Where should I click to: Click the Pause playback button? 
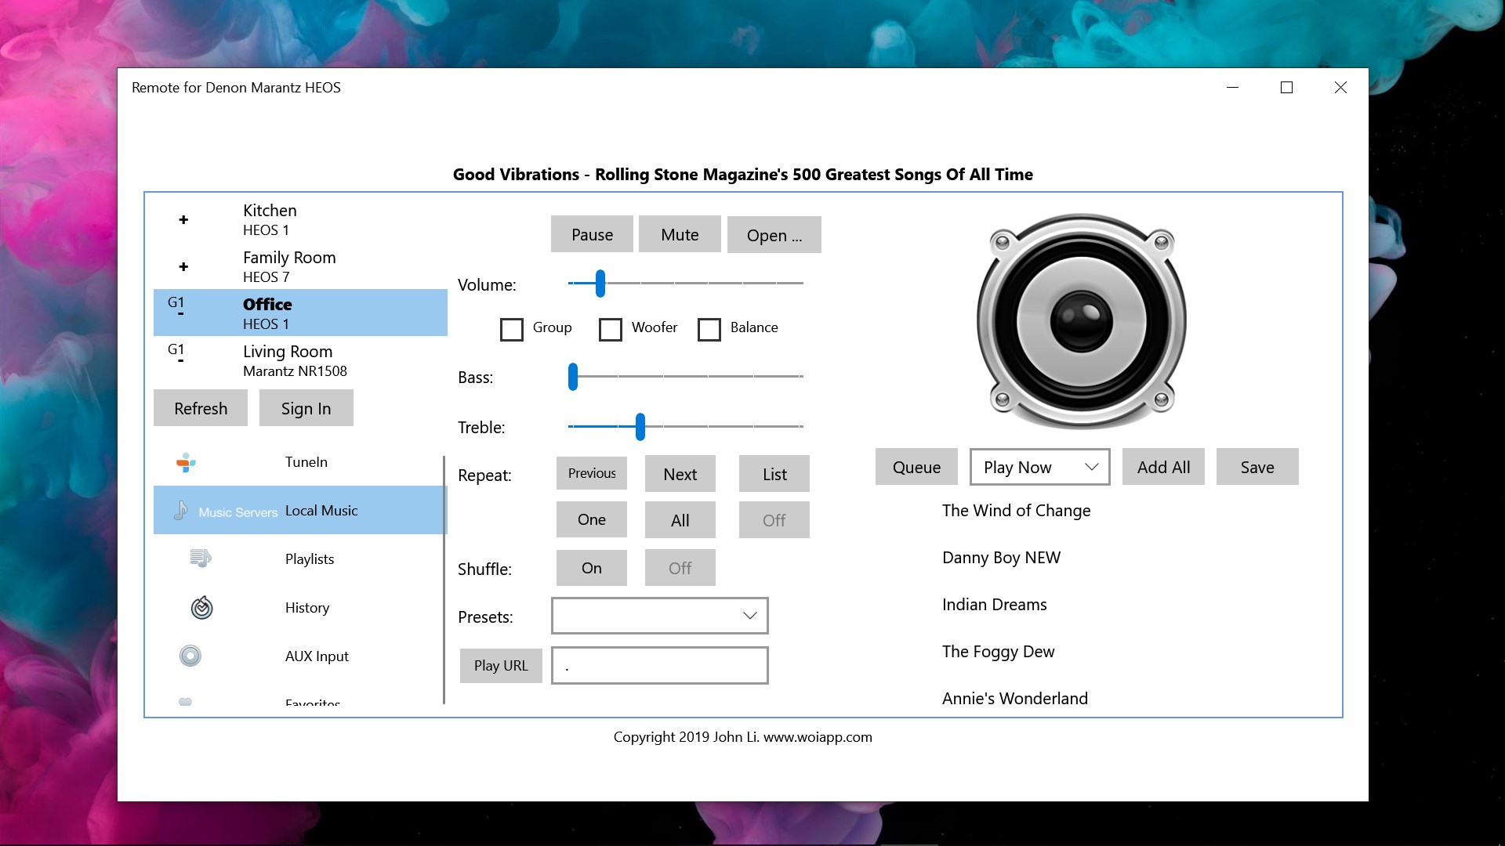pyautogui.click(x=591, y=234)
